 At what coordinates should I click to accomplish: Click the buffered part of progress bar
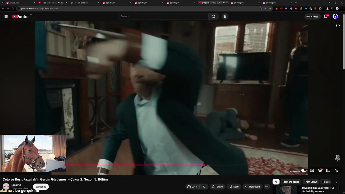click(217, 165)
